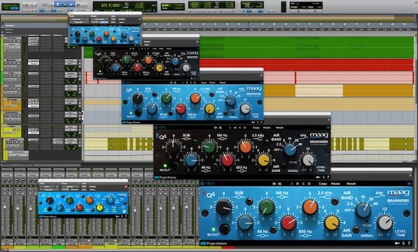Click dollar sign icon in largest blue EQ4 footer
The image size is (418, 252).
pos(403,243)
